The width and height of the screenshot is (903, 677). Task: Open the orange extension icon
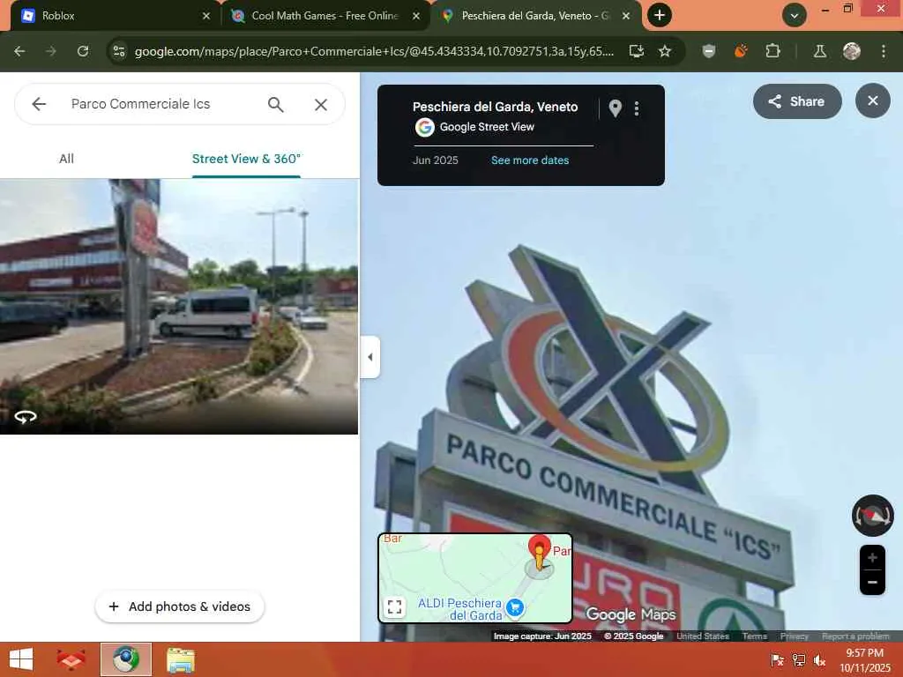click(x=741, y=51)
